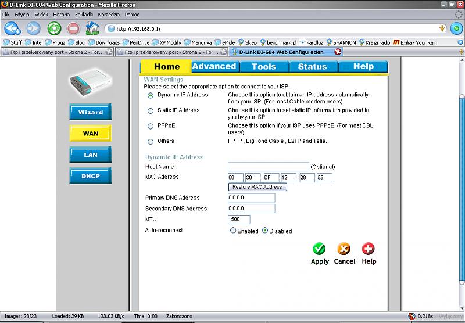Open the address bar history dropdown arrow
This screenshot has height=323, width=465.
(442, 28)
